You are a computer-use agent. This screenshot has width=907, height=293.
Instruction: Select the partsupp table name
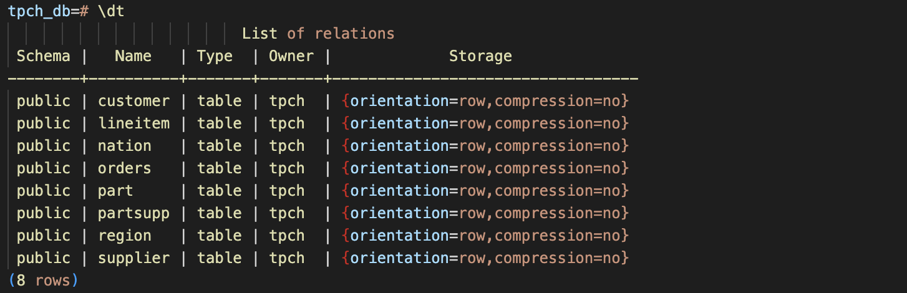tap(133, 213)
